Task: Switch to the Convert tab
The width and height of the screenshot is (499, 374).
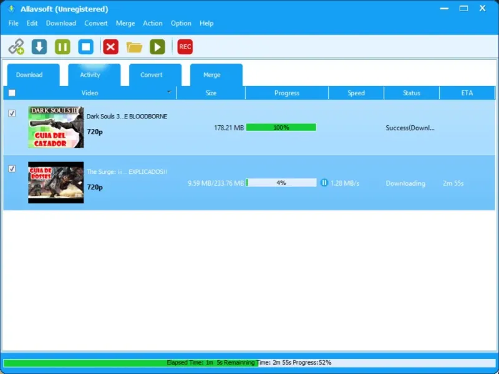Action: point(155,75)
